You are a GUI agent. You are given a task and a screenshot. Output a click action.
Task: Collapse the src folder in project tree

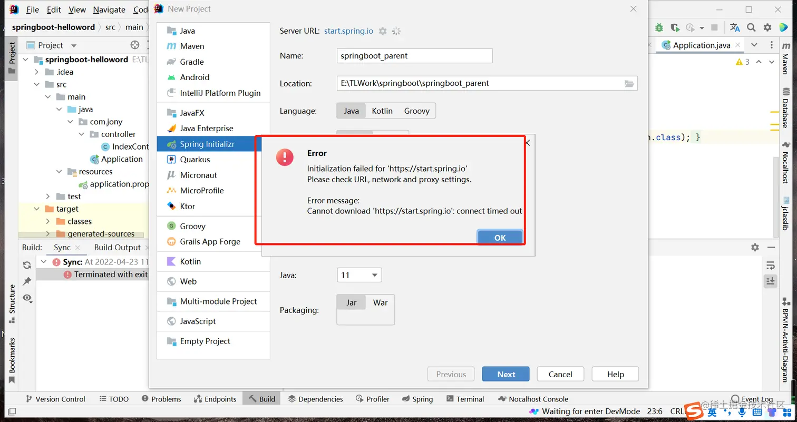coord(37,84)
